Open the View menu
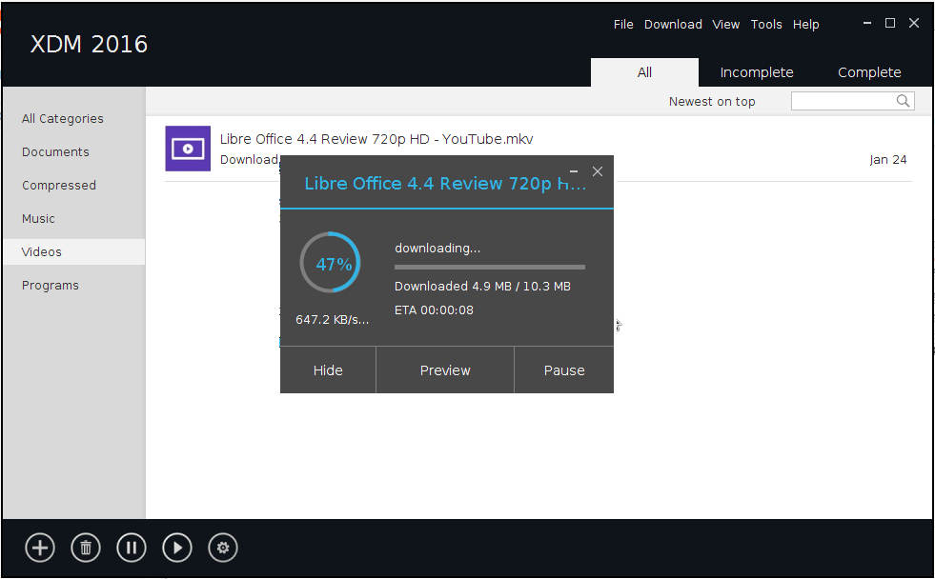935x579 pixels. [725, 25]
